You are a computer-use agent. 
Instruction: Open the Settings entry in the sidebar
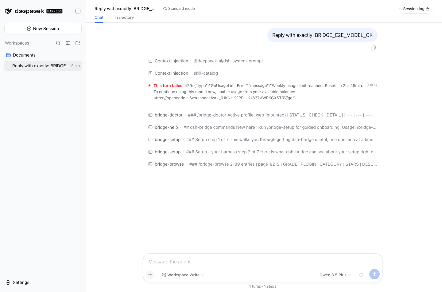[17, 282]
